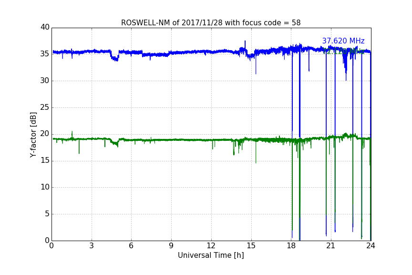Select the blue 37.620 MHz legend label
Viewport: 412px width, 275px height.
pos(343,41)
